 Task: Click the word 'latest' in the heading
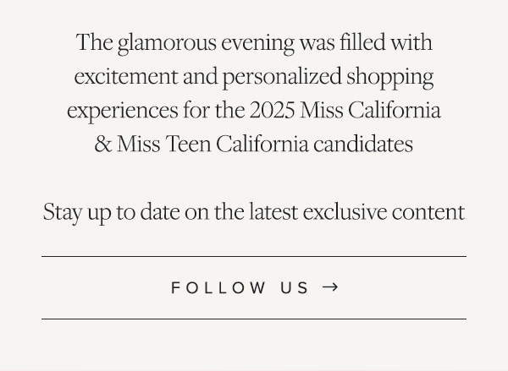273,212
